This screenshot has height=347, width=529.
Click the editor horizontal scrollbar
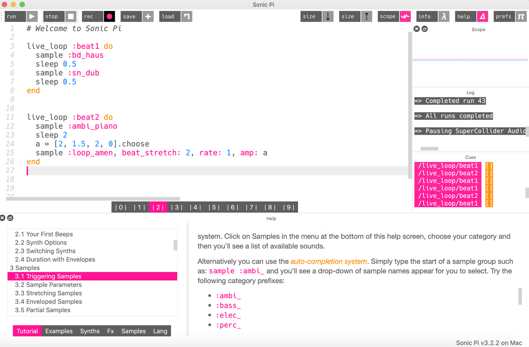pyautogui.click(x=93, y=199)
